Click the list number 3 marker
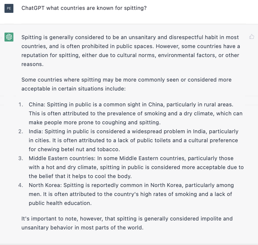258x245 pixels. point(21,158)
